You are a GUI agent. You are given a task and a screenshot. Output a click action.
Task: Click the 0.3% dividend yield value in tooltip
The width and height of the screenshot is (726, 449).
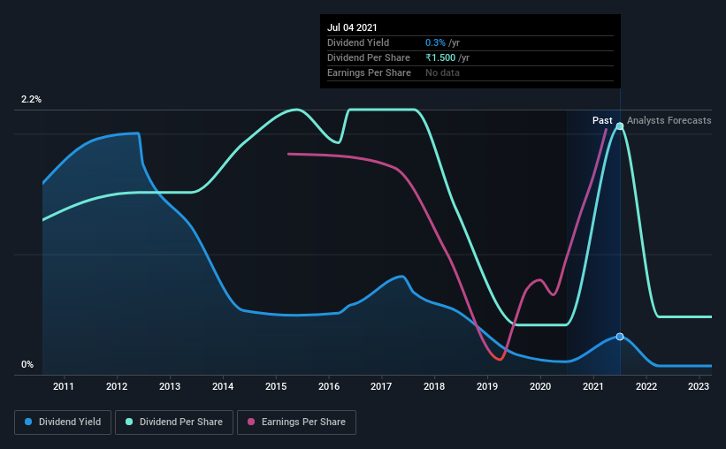pyautogui.click(x=435, y=42)
